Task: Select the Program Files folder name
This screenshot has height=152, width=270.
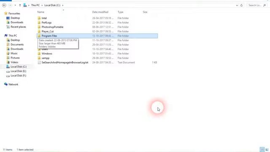Action: 49,36
